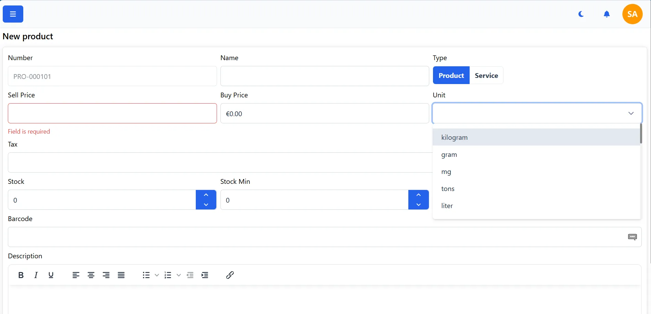
Task: Focus the Buy Price field
Action: [324, 113]
